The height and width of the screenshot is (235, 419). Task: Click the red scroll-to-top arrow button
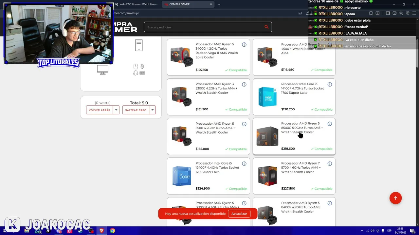coord(395,198)
